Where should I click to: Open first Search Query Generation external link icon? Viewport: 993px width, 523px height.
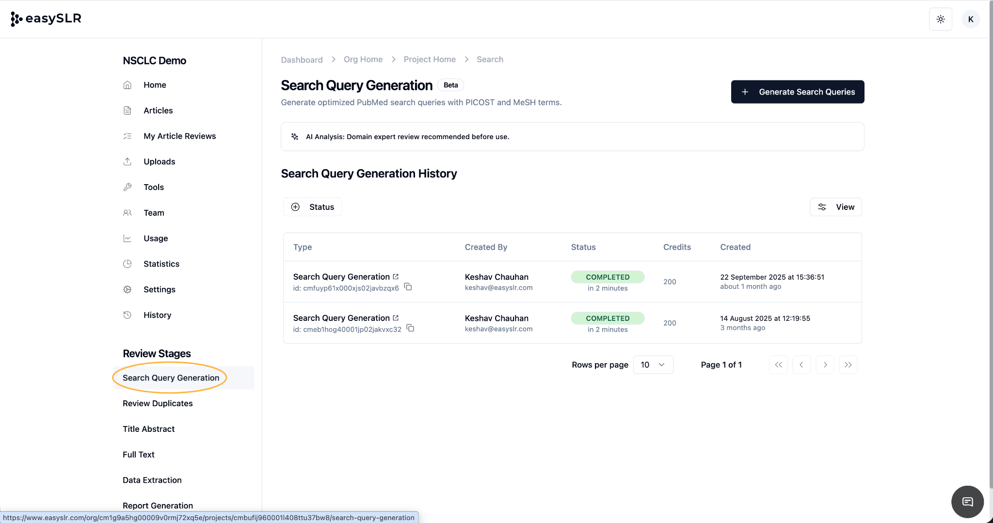[x=396, y=276]
